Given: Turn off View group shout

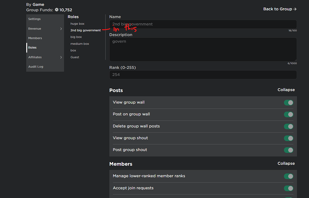Looking at the screenshot, I should pos(288,138).
